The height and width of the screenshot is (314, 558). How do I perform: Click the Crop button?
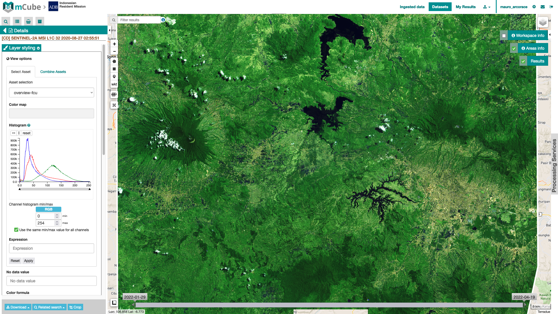(x=75, y=307)
